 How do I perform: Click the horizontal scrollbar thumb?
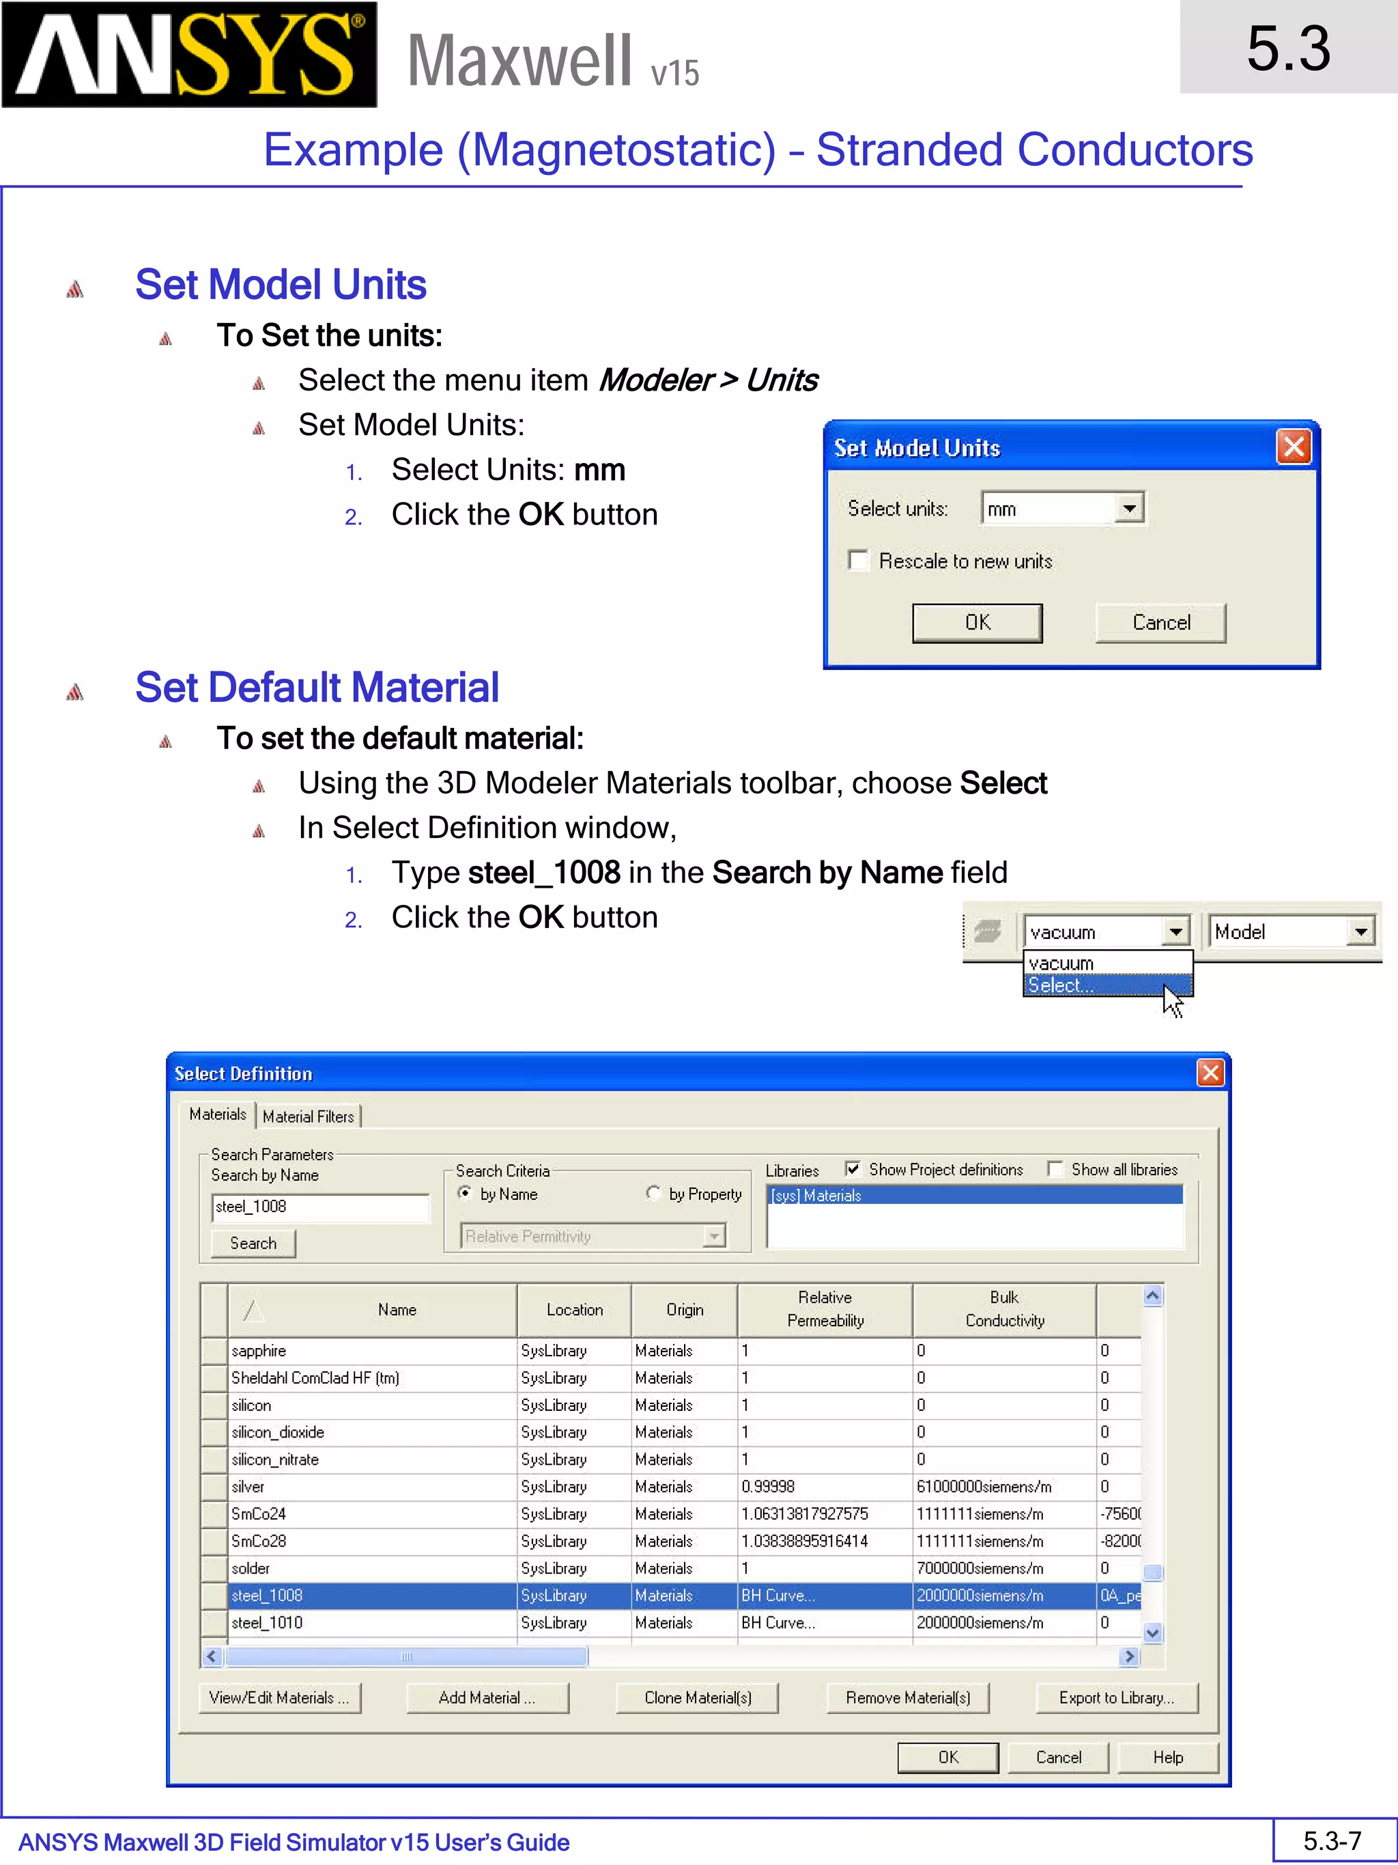(406, 1657)
